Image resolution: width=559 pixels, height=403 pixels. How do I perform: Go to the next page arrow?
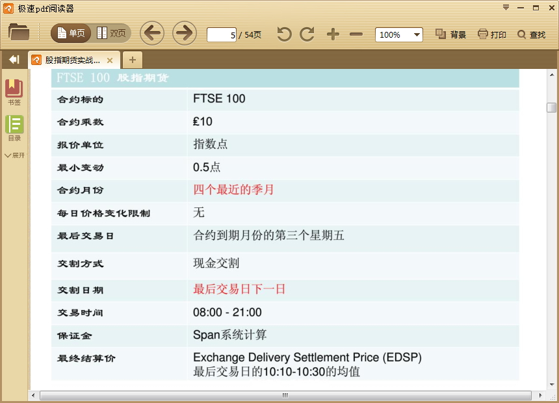coord(185,33)
